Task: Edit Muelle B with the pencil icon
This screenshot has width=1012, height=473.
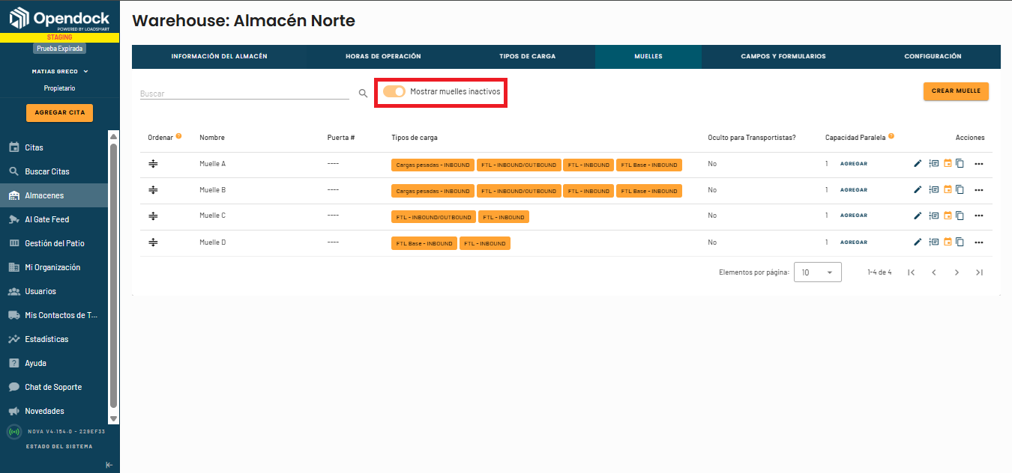Action: coord(918,190)
